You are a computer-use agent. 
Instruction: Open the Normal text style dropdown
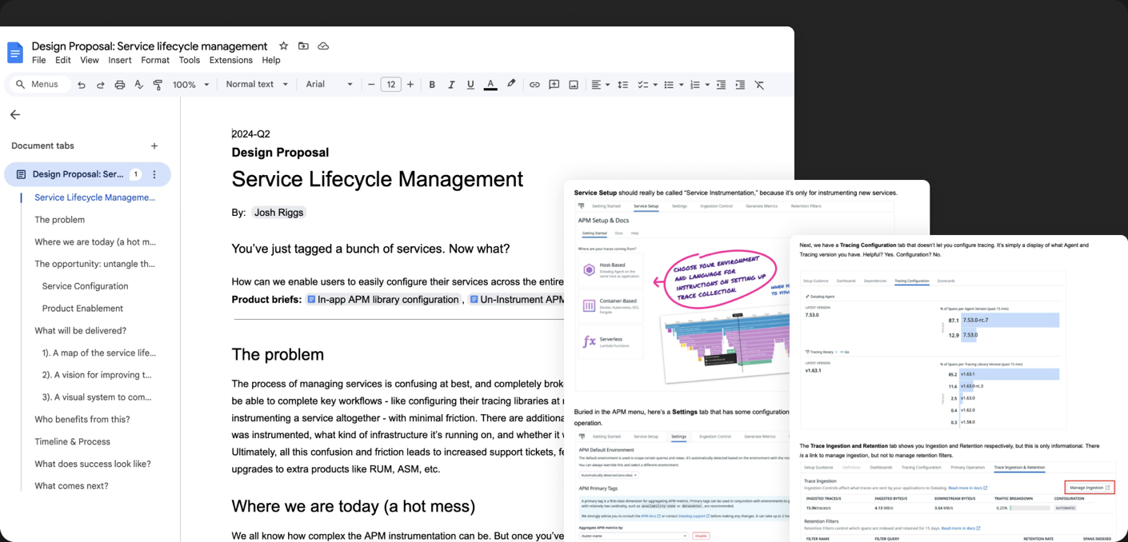(x=257, y=84)
